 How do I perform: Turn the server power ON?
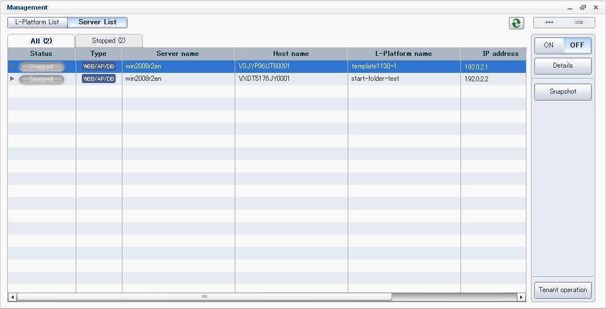(x=548, y=45)
